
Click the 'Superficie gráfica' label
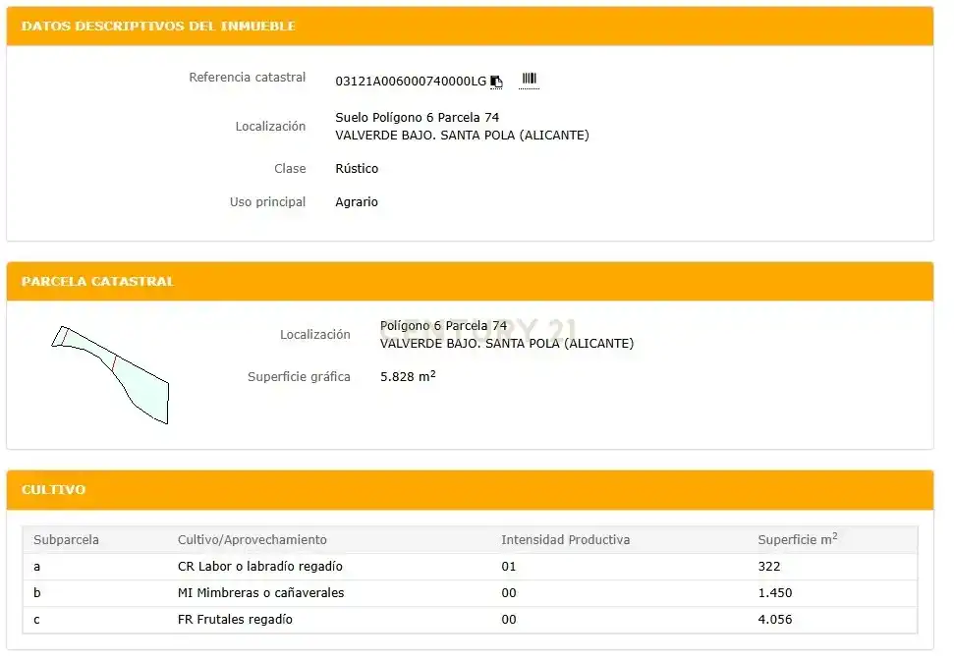click(299, 377)
